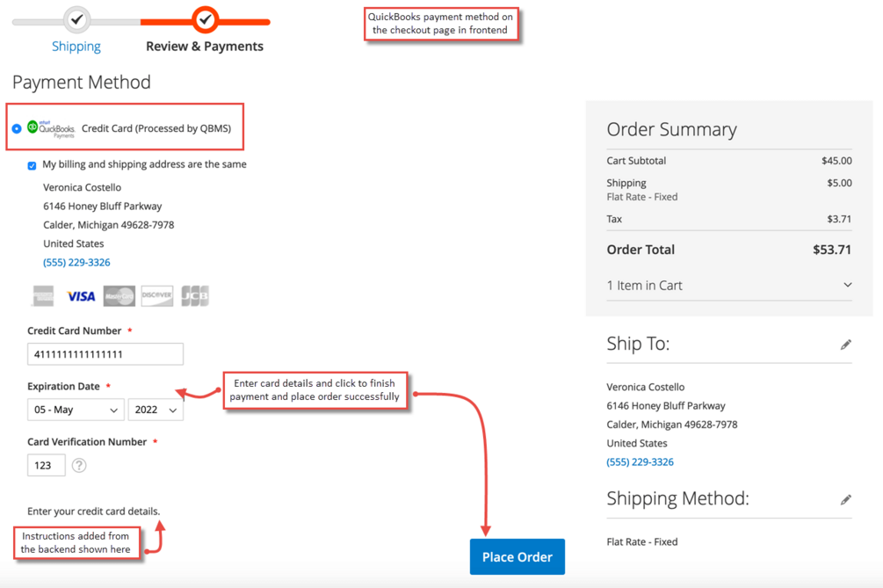Select the QBMS Credit Card radio button

click(17, 129)
